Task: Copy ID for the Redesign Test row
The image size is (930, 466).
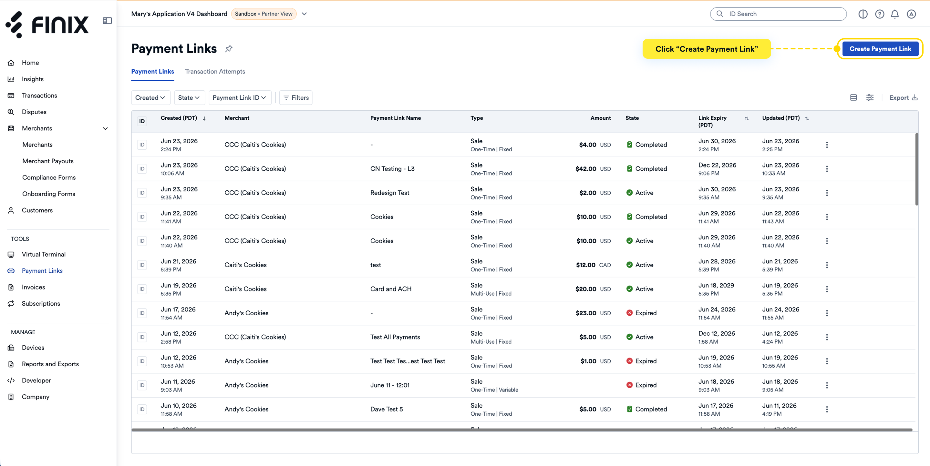Action: coord(142,193)
